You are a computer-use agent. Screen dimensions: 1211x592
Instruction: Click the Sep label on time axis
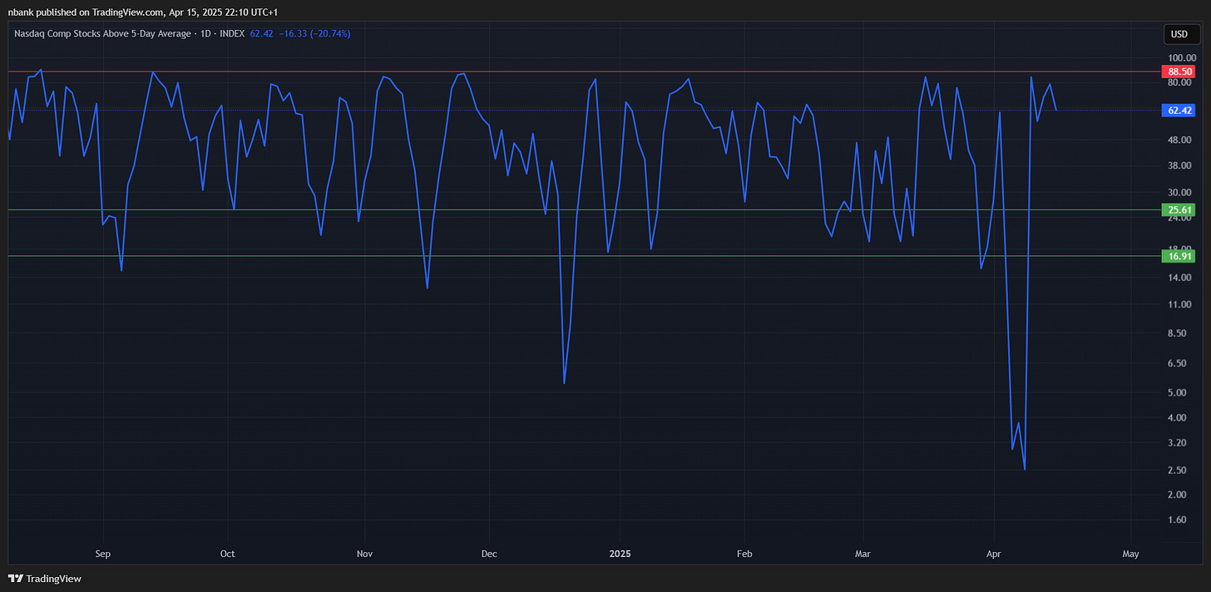(103, 553)
